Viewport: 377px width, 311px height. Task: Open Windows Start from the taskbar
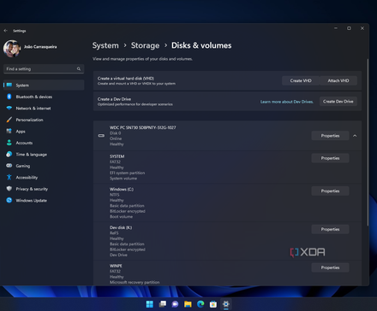(150, 304)
